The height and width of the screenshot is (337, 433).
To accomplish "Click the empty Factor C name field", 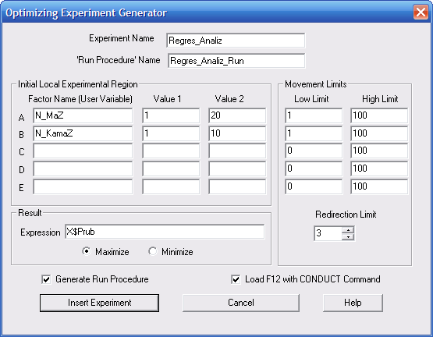I will click(83, 151).
